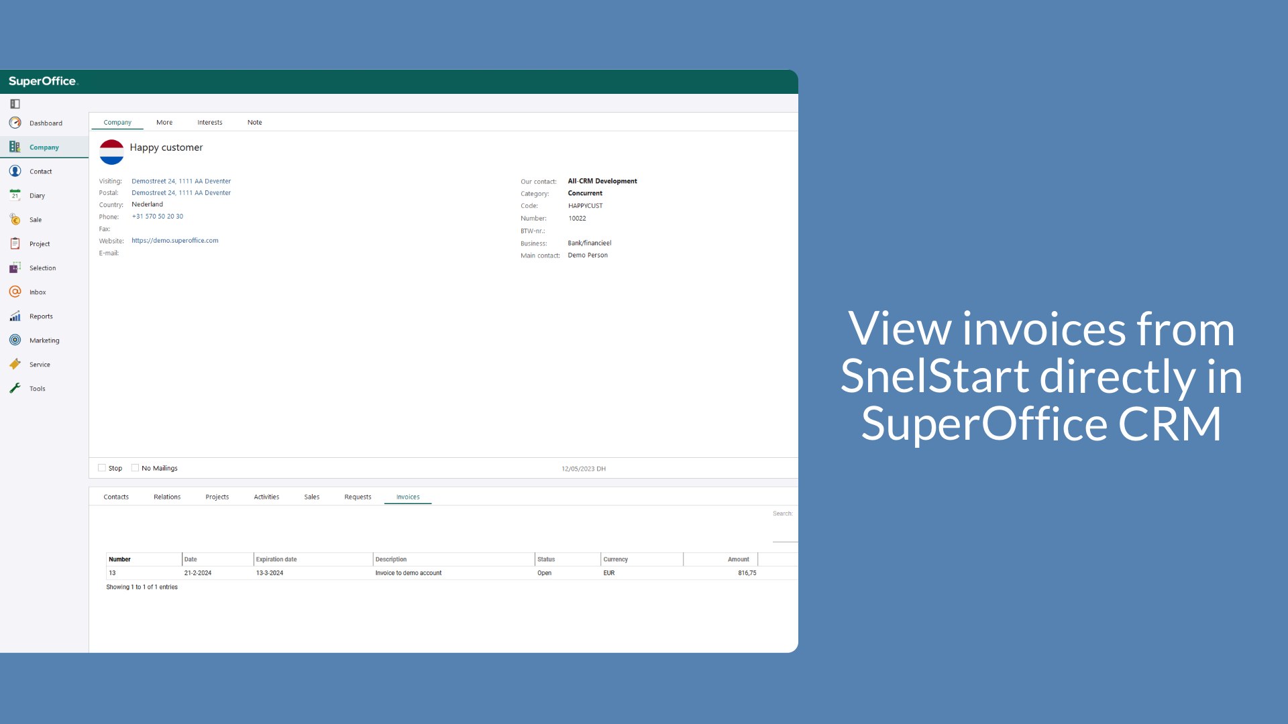Viewport: 1288px width, 724px height.
Task: Enable the No Mailings checkbox
Action: (137, 468)
